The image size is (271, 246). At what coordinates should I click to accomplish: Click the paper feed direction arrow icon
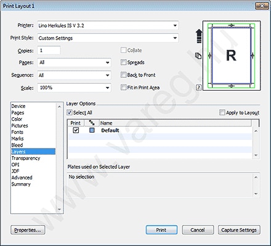(199, 36)
